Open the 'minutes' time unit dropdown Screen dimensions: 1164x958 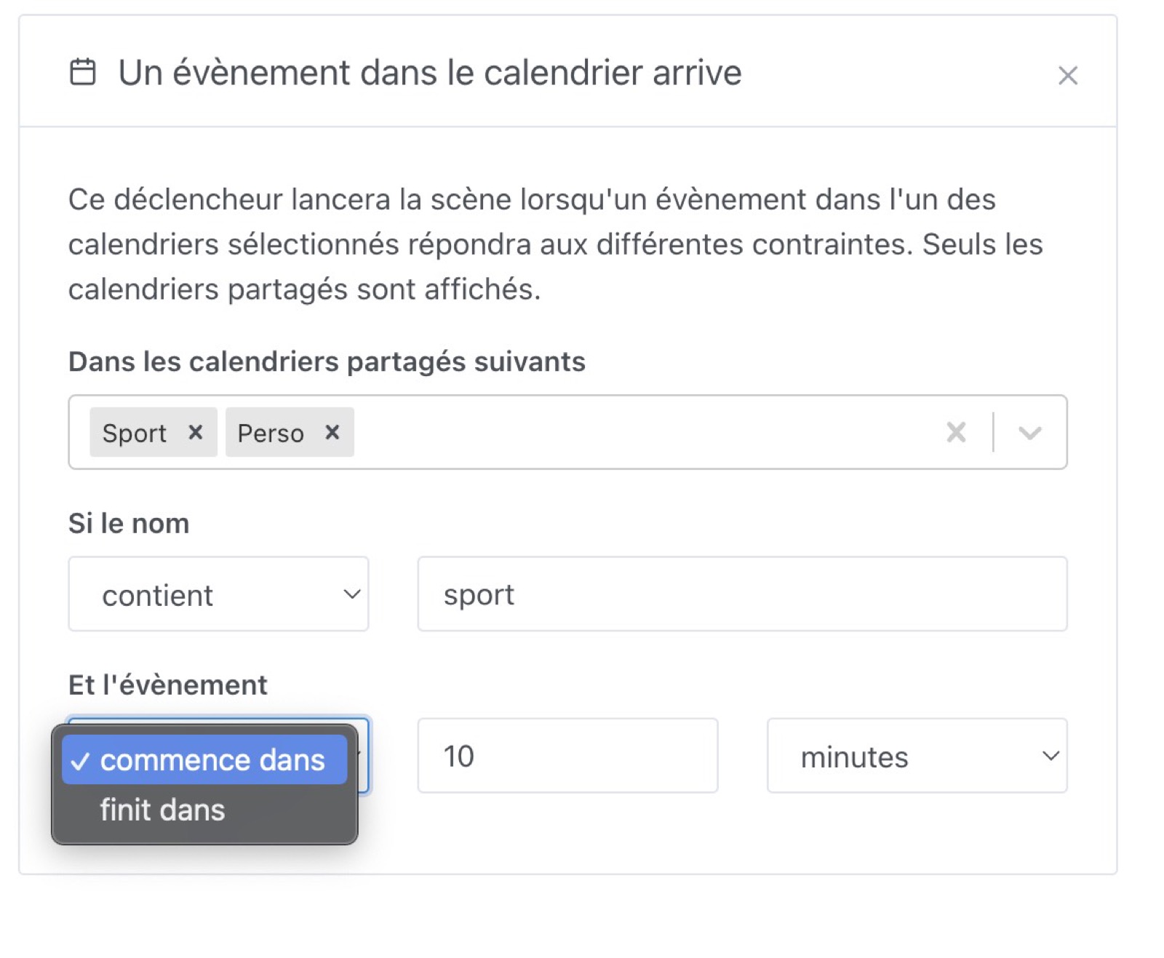click(x=917, y=757)
